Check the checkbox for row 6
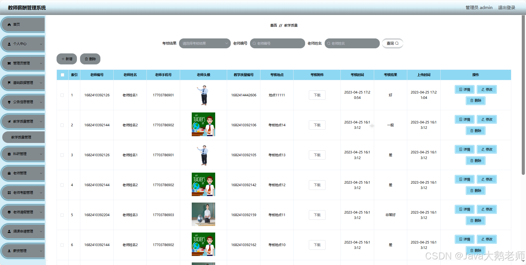526x265 pixels. click(x=62, y=245)
